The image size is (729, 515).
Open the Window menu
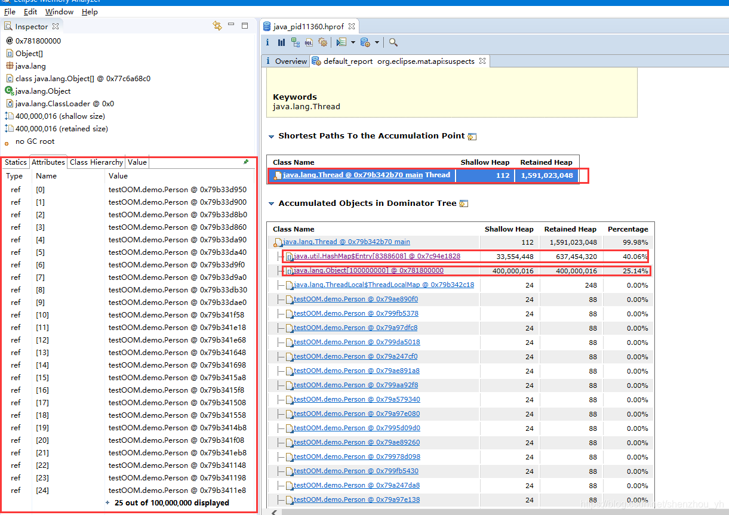coord(60,11)
